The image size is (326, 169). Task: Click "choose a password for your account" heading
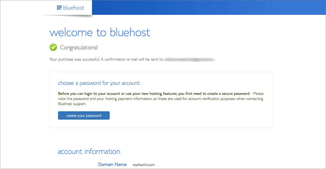tap(99, 83)
